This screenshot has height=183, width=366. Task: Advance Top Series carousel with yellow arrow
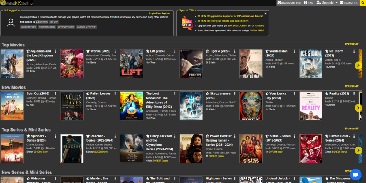358,150
